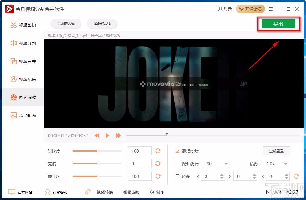Click the 视频压缩_新项目_1.mp4 filename text
This screenshot has height=200, width=306.
(x=68, y=36)
